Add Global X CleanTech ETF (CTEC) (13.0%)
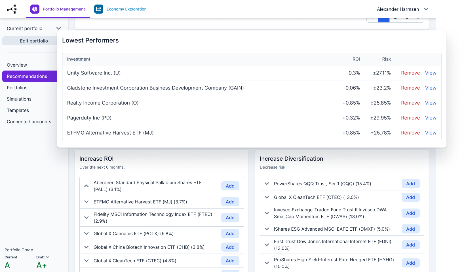 410,197
